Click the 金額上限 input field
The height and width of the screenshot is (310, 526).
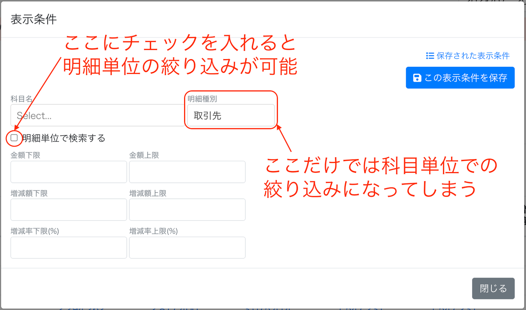click(187, 172)
